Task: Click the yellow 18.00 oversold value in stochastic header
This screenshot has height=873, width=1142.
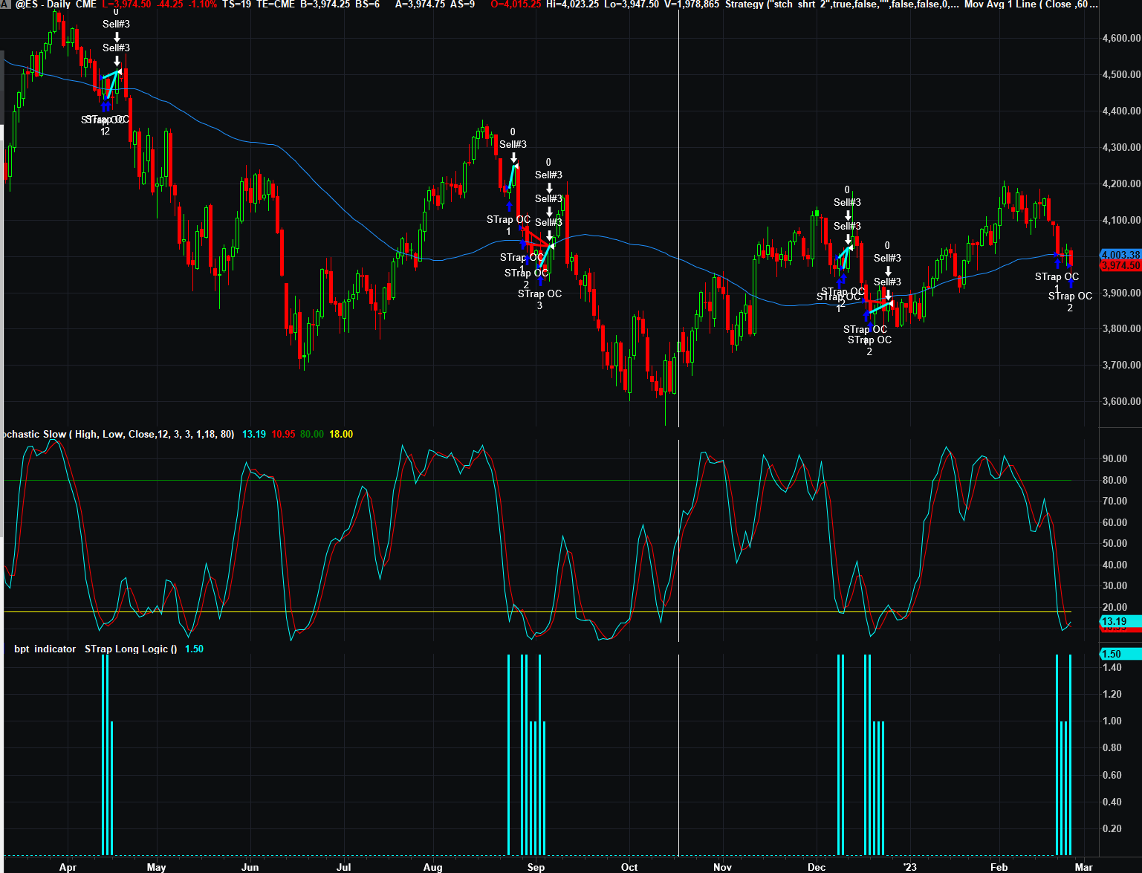Action: (x=341, y=434)
